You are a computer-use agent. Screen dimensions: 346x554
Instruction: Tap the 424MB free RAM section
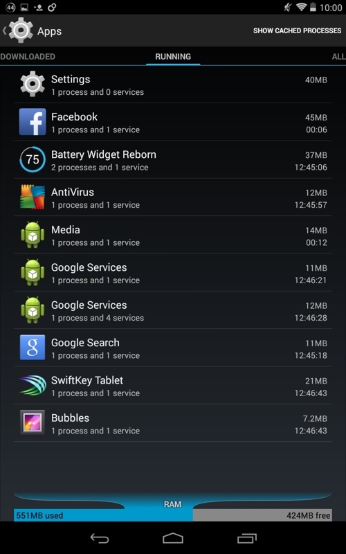pos(262,515)
